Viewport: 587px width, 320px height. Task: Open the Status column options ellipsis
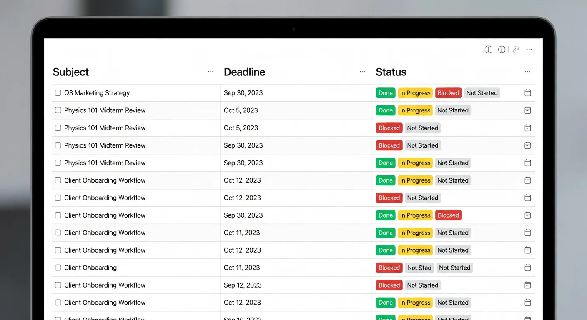pyautogui.click(x=527, y=72)
